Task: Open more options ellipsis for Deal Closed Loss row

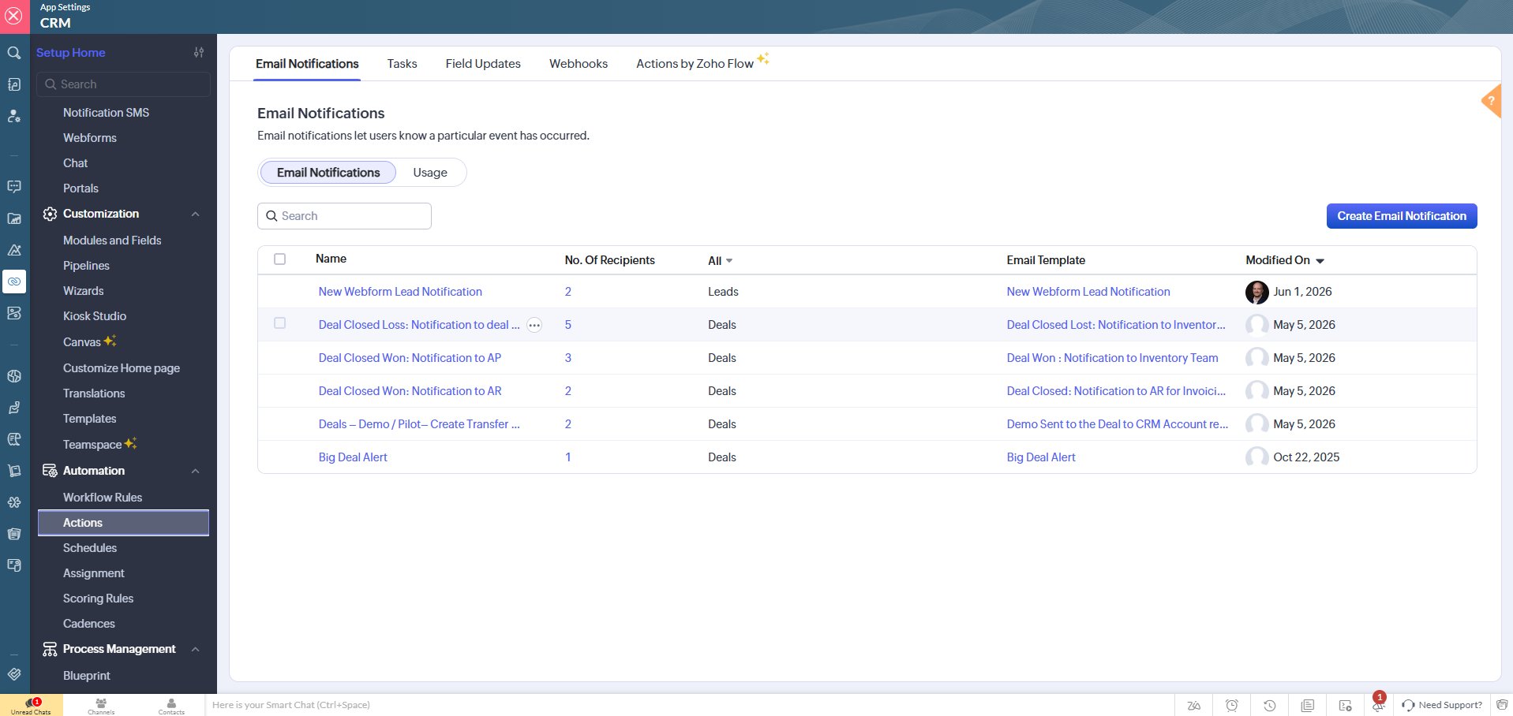Action: point(534,325)
